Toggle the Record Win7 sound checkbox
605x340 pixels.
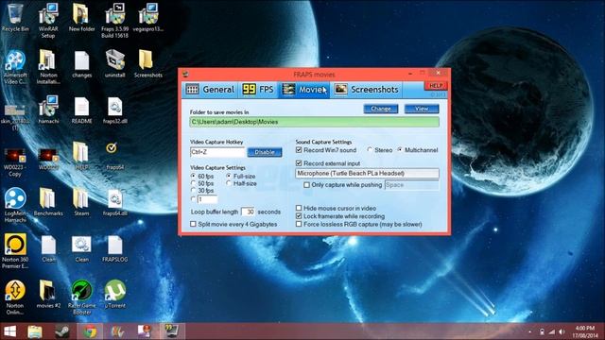[299, 150]
